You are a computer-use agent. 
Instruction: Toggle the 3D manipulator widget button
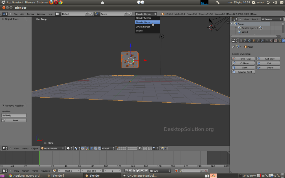tap(88, 149)
